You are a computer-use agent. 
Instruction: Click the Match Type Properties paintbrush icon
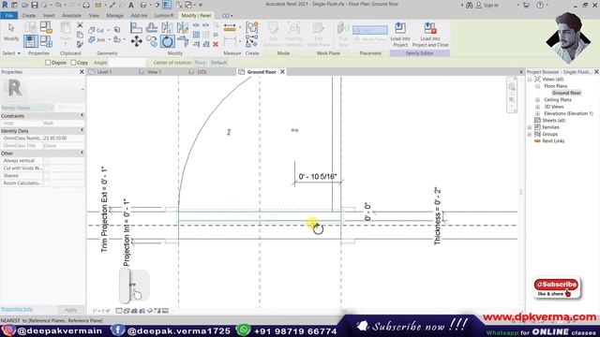(x=80, y=44)
